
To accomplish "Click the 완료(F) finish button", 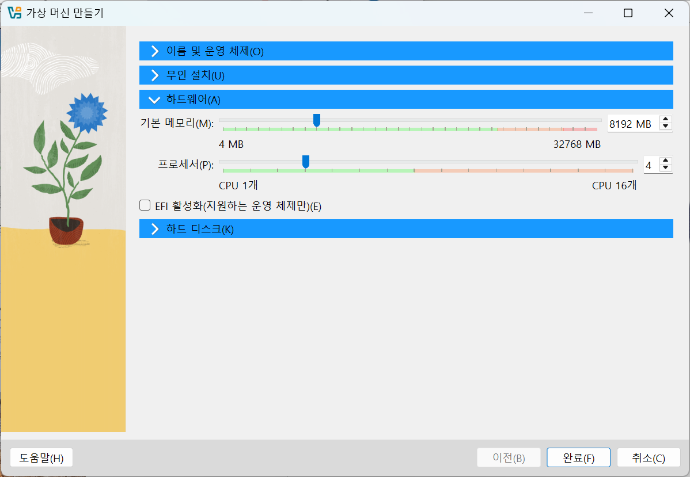I will tap(578, 457).
